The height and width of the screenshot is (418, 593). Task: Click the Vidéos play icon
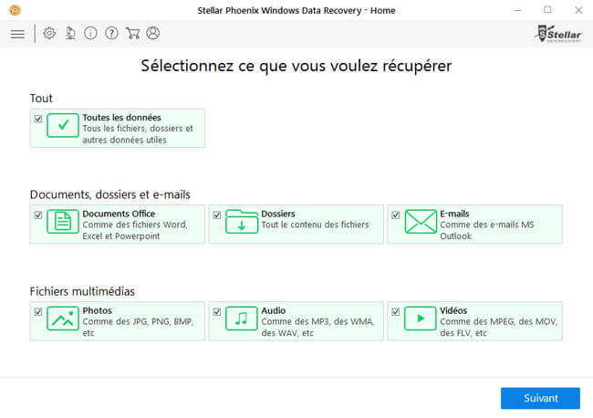(x=421, y=319)
